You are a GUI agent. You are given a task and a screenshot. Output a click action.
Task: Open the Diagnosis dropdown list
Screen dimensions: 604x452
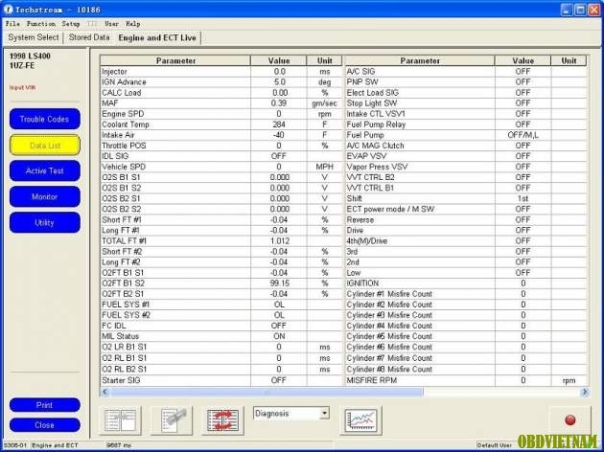pos(325,414)
